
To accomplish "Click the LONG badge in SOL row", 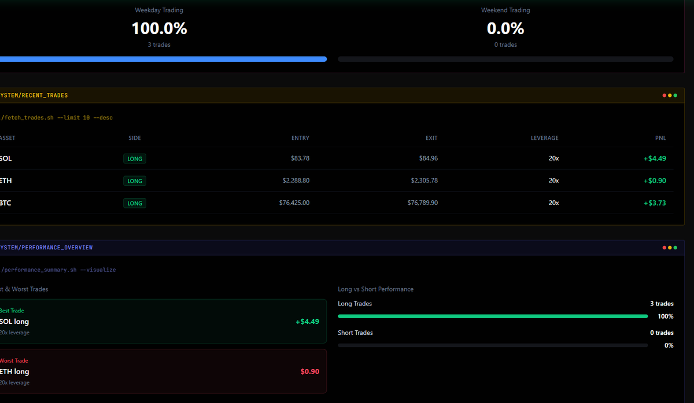I will point(135,158).
